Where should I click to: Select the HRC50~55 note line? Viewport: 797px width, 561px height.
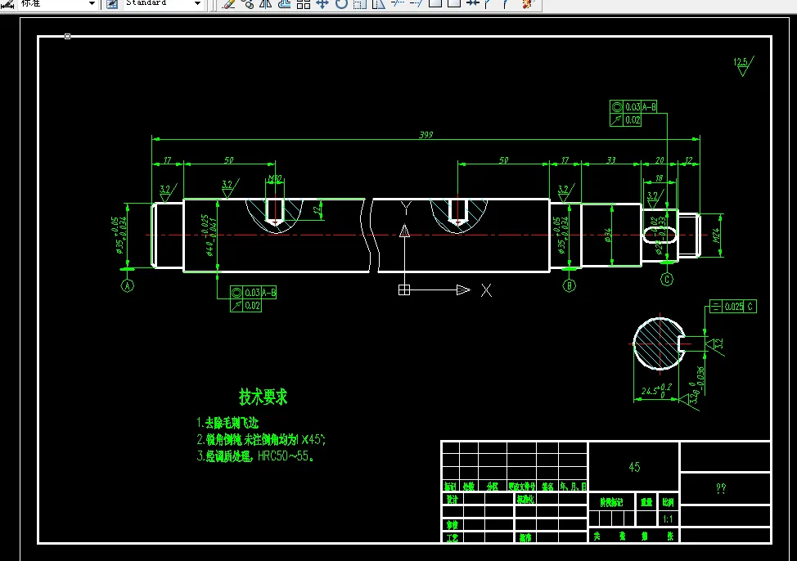255,456
